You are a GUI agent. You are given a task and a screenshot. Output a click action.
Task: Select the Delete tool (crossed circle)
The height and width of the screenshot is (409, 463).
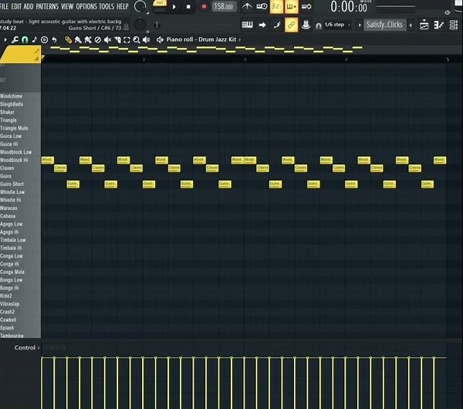tap(97, 39)
